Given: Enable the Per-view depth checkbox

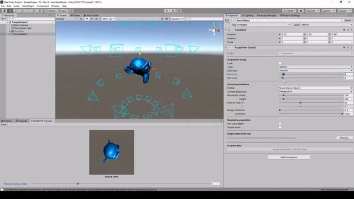Looking at the screenshot, I should point(280,124).
